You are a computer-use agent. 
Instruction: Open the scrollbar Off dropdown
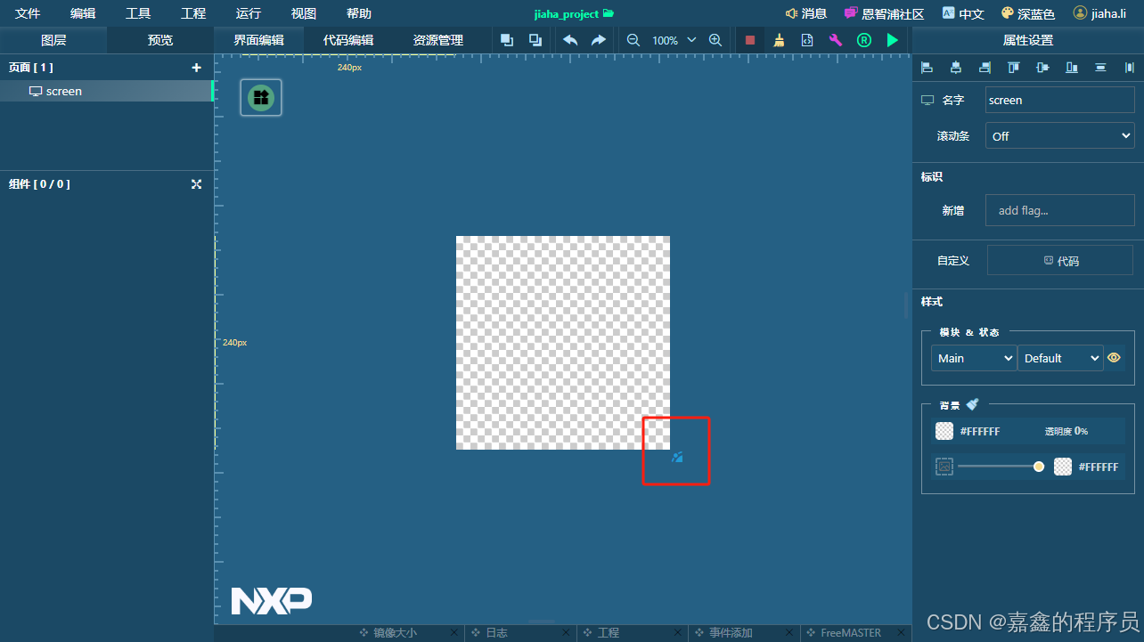pos(1060,136)
